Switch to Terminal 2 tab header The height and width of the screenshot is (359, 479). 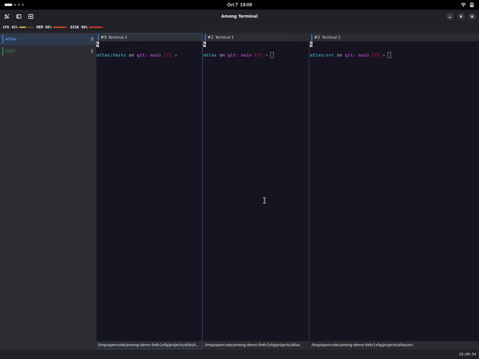tap(394, 37)
